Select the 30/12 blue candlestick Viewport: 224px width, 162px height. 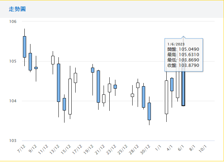[x=149, y=111]
